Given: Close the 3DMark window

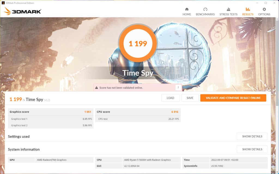Looking at the screenshot, I should [274, 3].
